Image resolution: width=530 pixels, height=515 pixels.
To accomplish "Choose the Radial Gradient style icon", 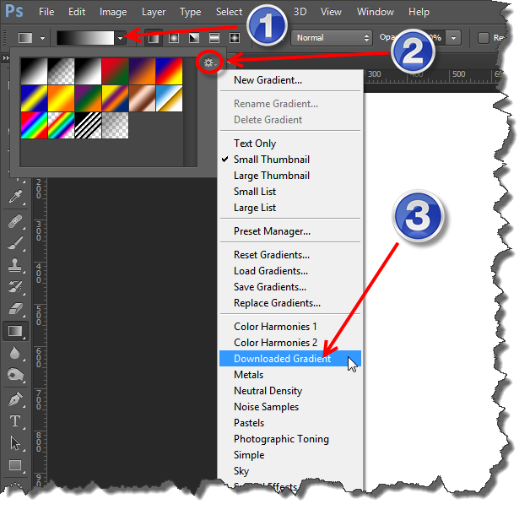I will (x=174, y=38).
